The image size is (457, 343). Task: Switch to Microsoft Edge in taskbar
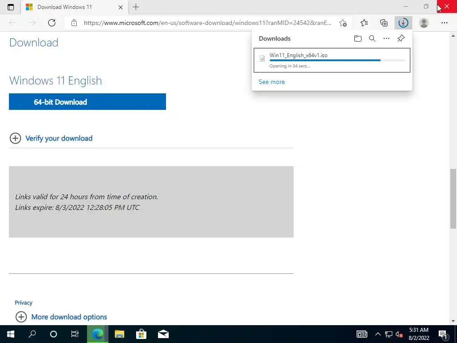click(x=98, y=334)
